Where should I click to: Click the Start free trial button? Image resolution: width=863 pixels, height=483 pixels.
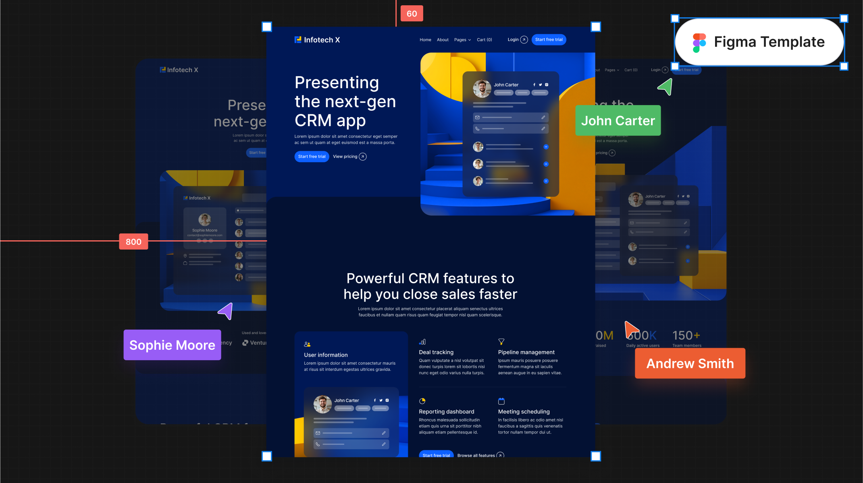311,156
